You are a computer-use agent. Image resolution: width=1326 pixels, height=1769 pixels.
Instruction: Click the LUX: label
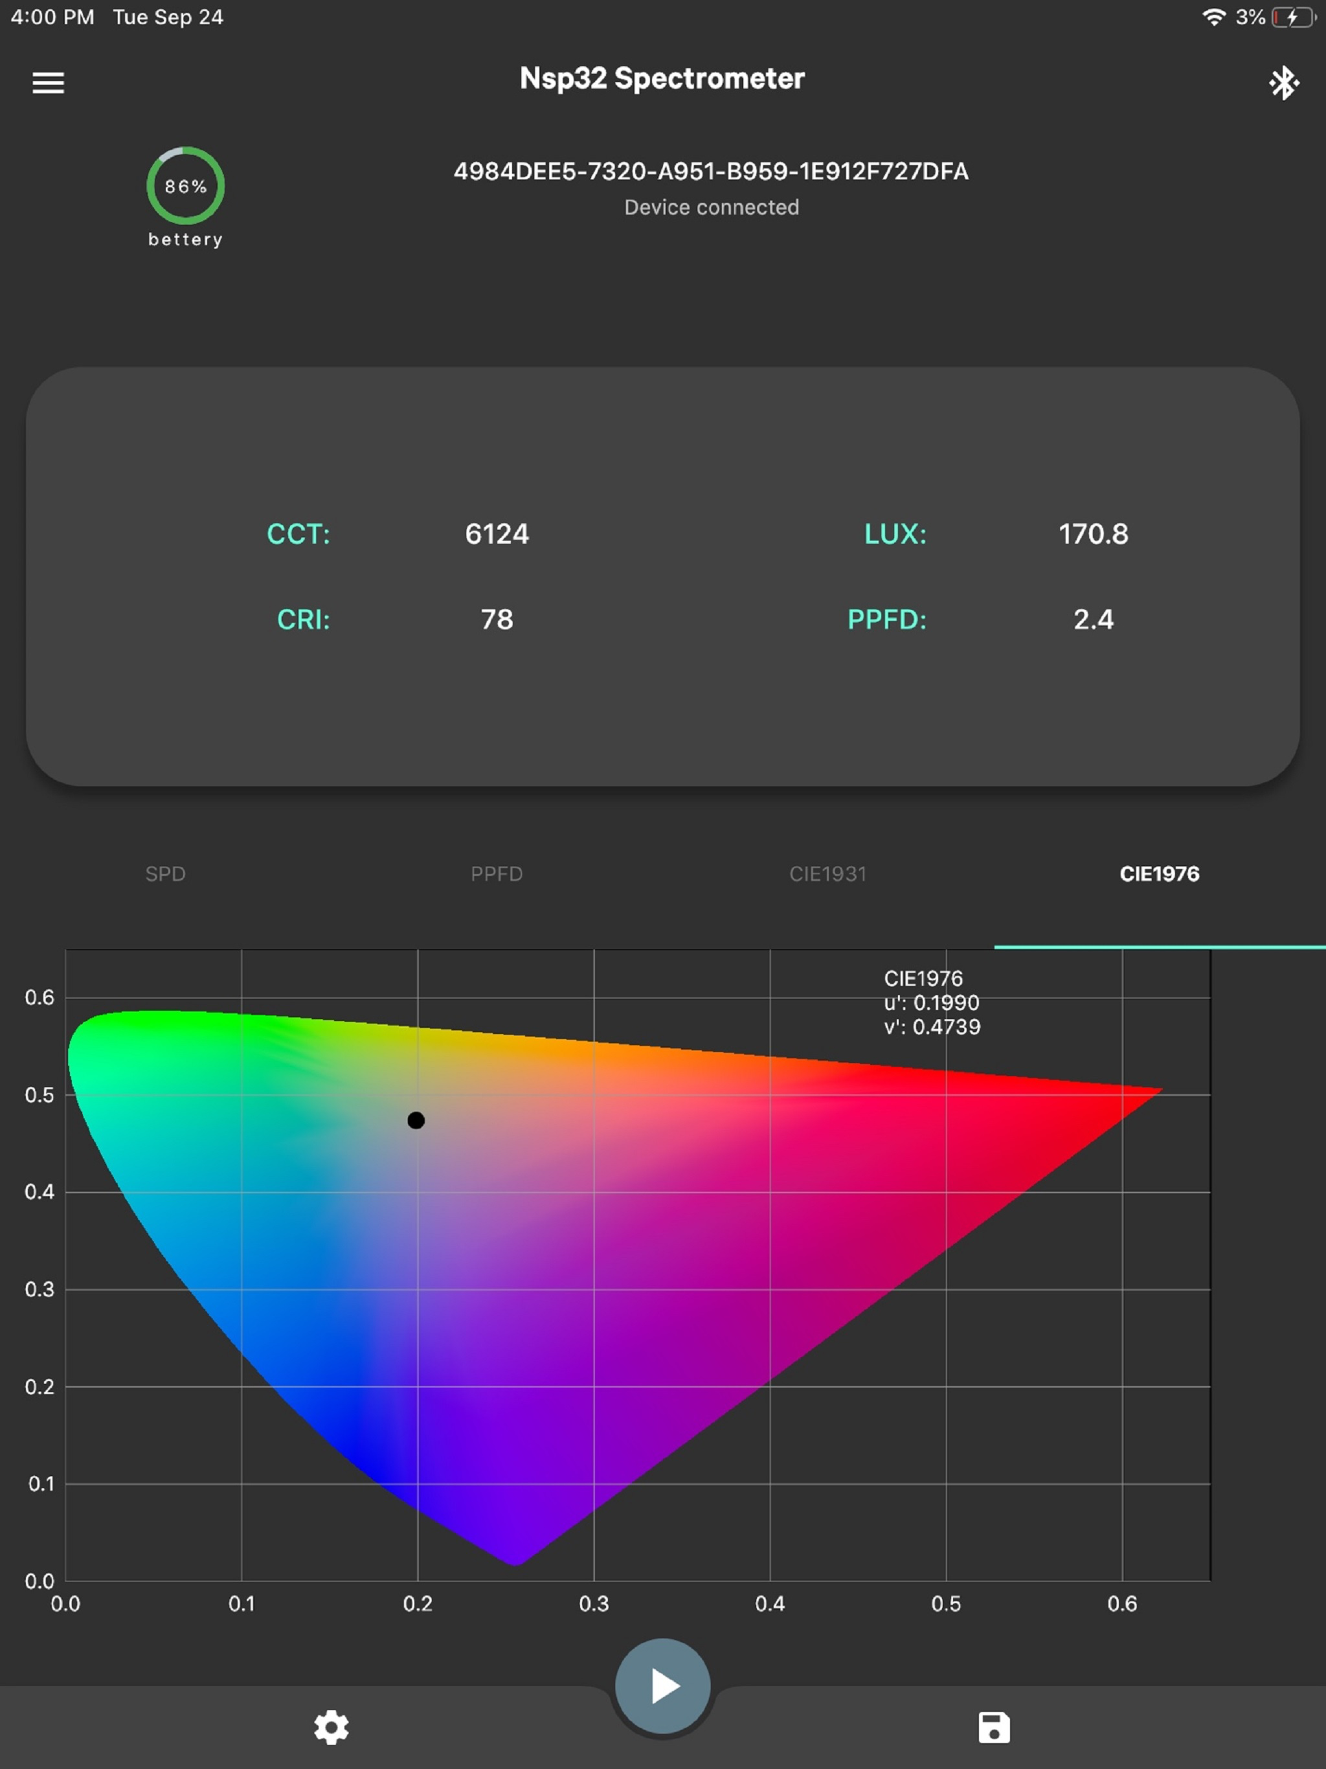pyautogui.click(x=895, y=534)
